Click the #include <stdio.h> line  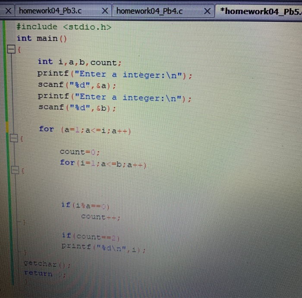64,27
